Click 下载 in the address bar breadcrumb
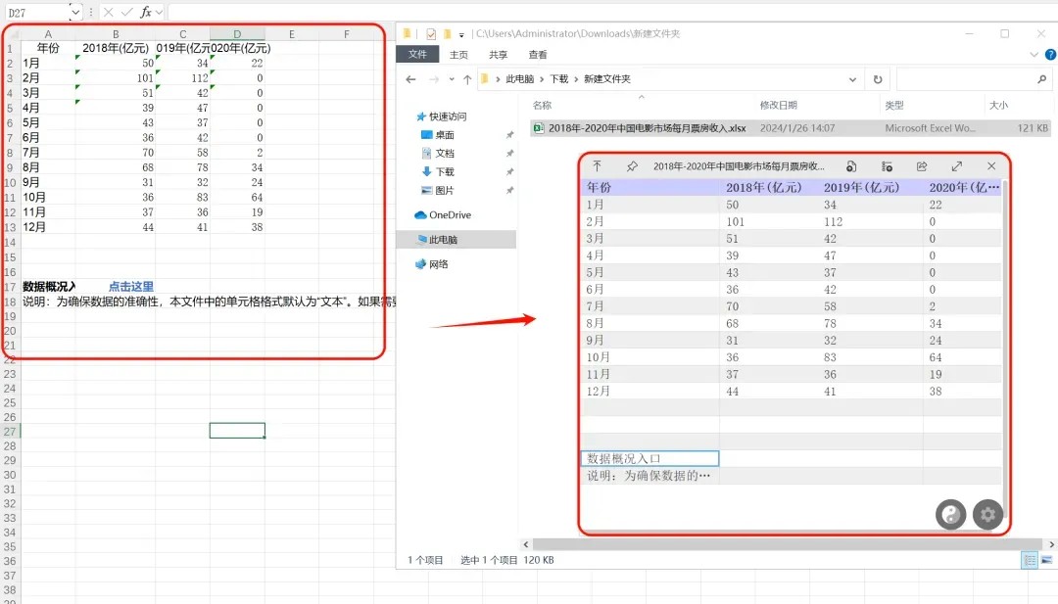The height and width of the screenshot is (604, 1058). coord(558,79)
